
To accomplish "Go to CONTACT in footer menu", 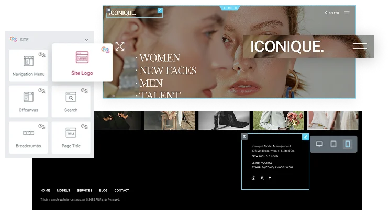I will pyautogui.click(x=121, y=191).
